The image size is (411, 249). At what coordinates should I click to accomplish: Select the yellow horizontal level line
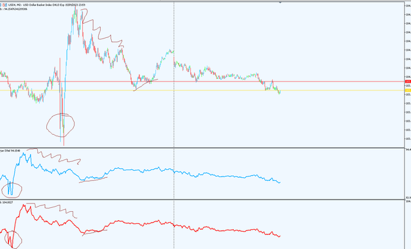point(202,90)
